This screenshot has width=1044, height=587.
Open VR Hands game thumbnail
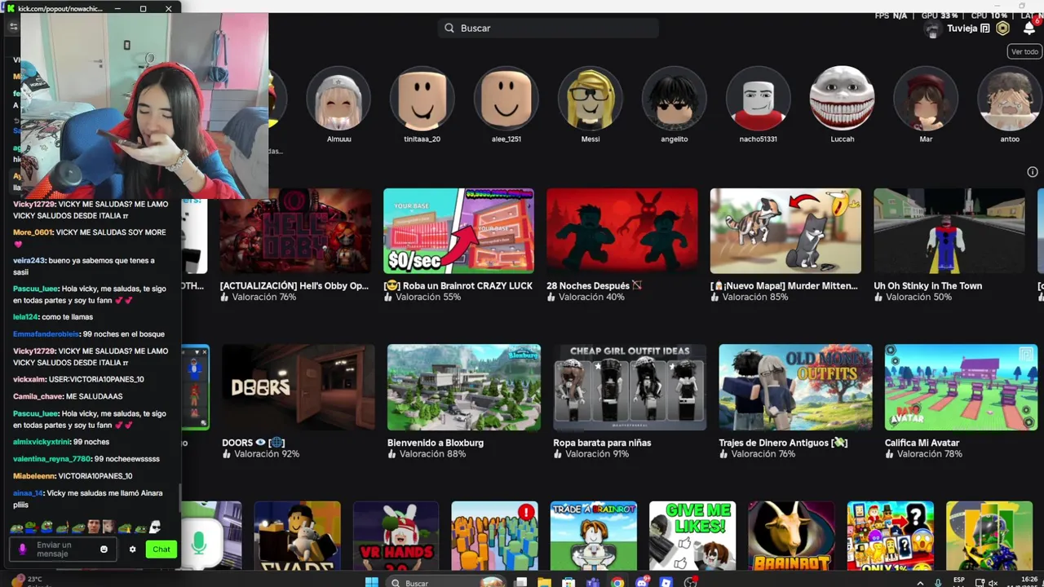coord(396,536)
